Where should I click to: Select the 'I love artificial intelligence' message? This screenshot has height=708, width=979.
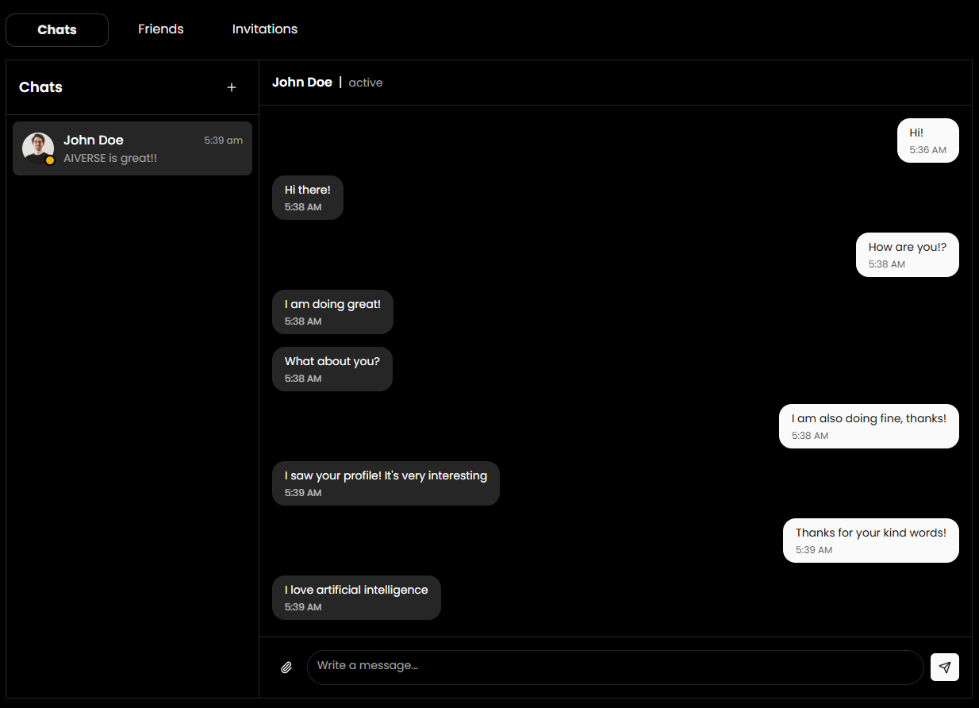pos(356,597)
